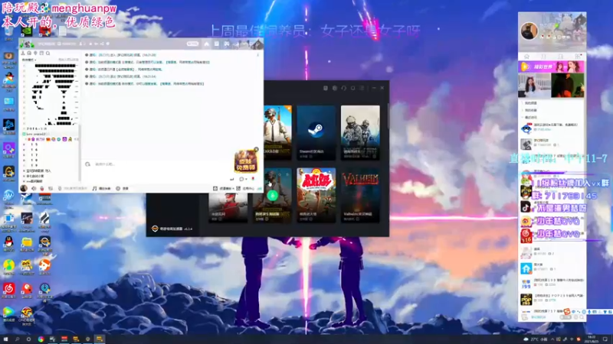613x344 pixels.
Task: Open the music accompaniment button
Action: click(101, 188)
